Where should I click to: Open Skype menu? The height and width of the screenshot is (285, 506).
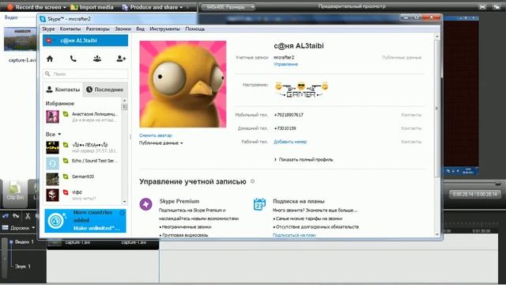48,28
